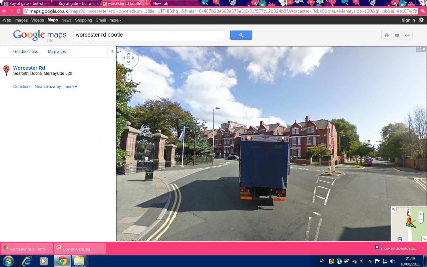This screenshot has width=427, height=267.
Task: Open Images in the Google navigation bar
Action: 21,20
